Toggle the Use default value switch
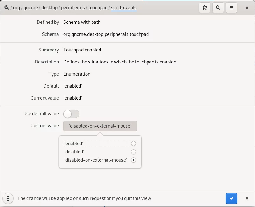This screenshot has width=255, height=207. coord(71,114)
